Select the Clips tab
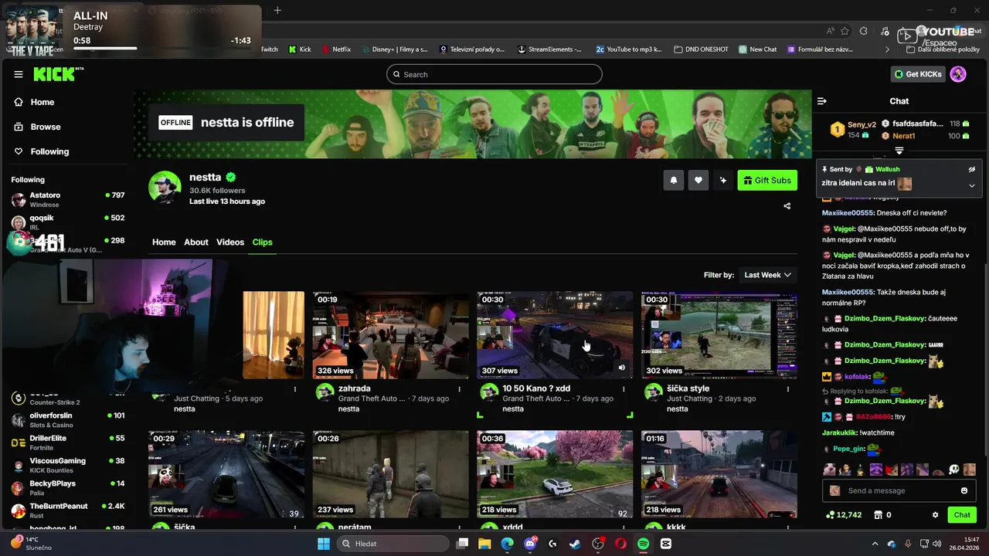Image resolution: width=989 pixels, height=556 pixels. (263, 242)
